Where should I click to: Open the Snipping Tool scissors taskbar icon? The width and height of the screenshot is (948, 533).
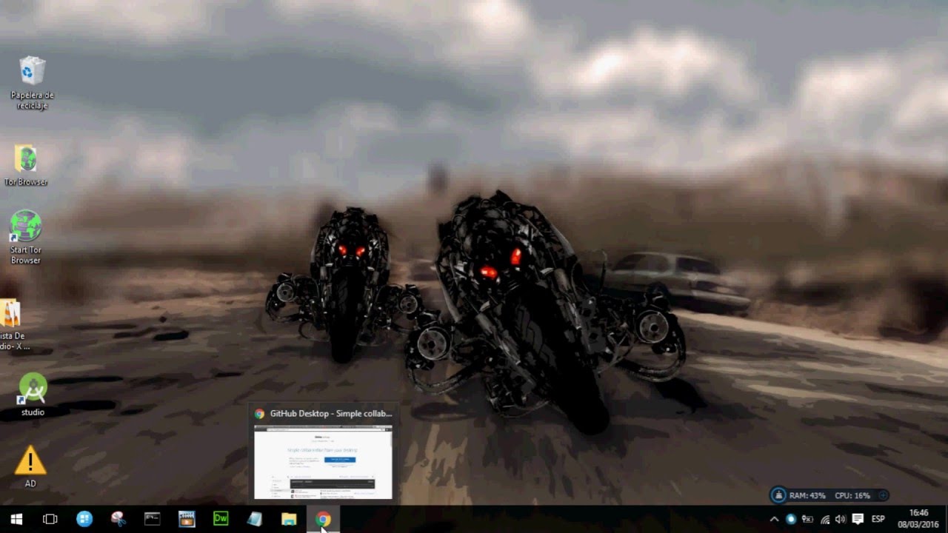click(x=118, y=519)
